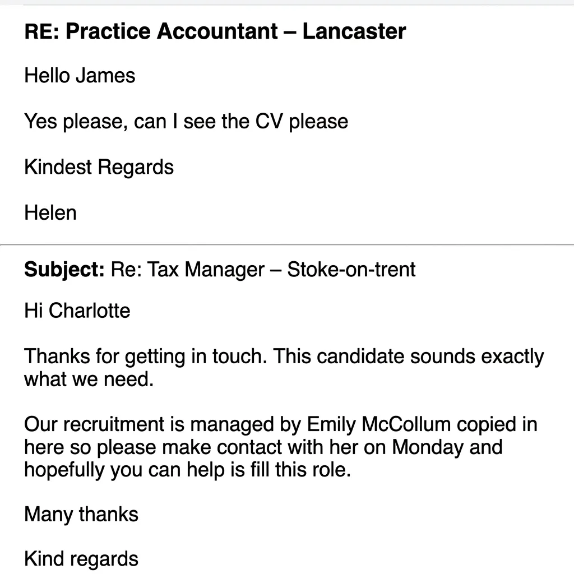
Task: Click the word "CV" in first email
Action: click(x=269, y=121)
